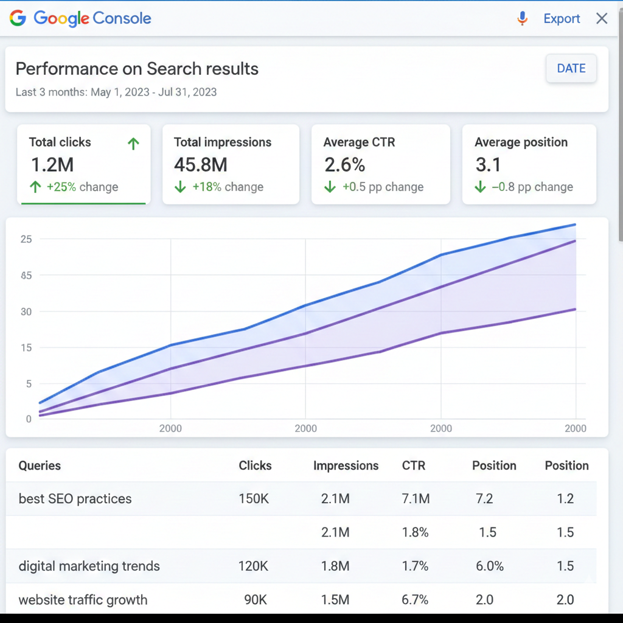Sort the table by Impressions column
This screenshot has height=623, width=623.
pyautogui.click(x=346, y=465)
